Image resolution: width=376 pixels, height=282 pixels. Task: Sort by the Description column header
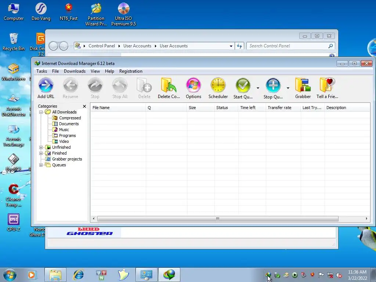tap(347, 108)
